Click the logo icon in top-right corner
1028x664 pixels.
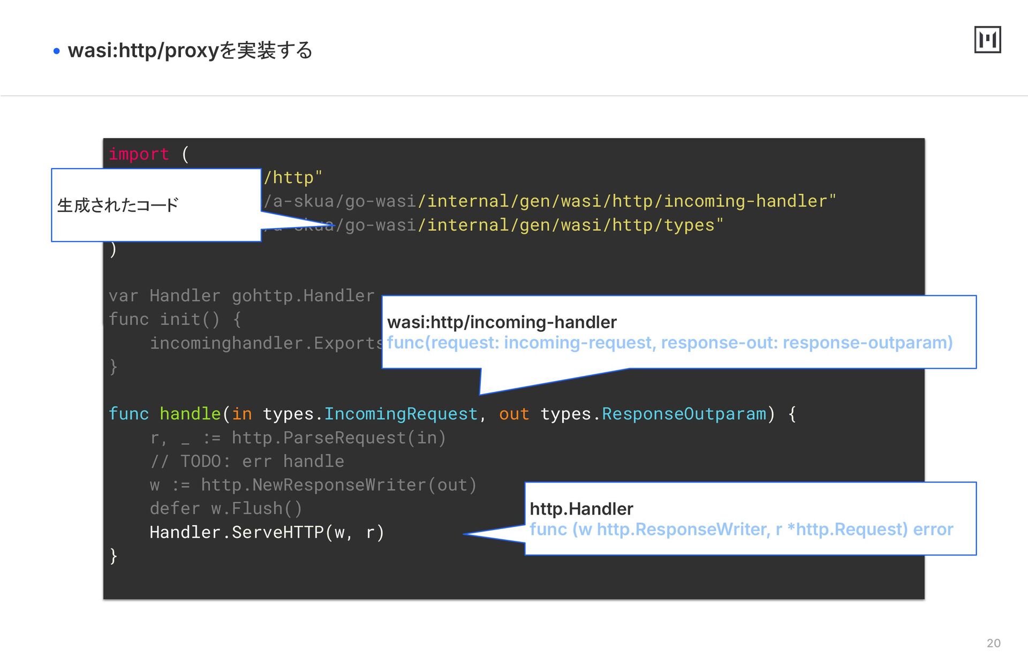point(987,40)
